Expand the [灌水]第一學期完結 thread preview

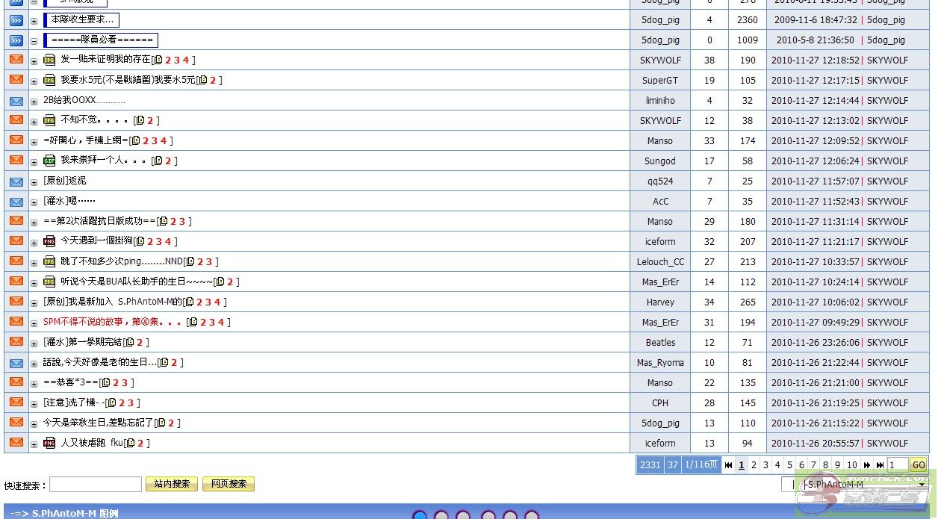[x=34, y=343]
